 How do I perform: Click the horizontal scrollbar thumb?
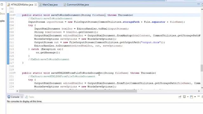[78, 91]
